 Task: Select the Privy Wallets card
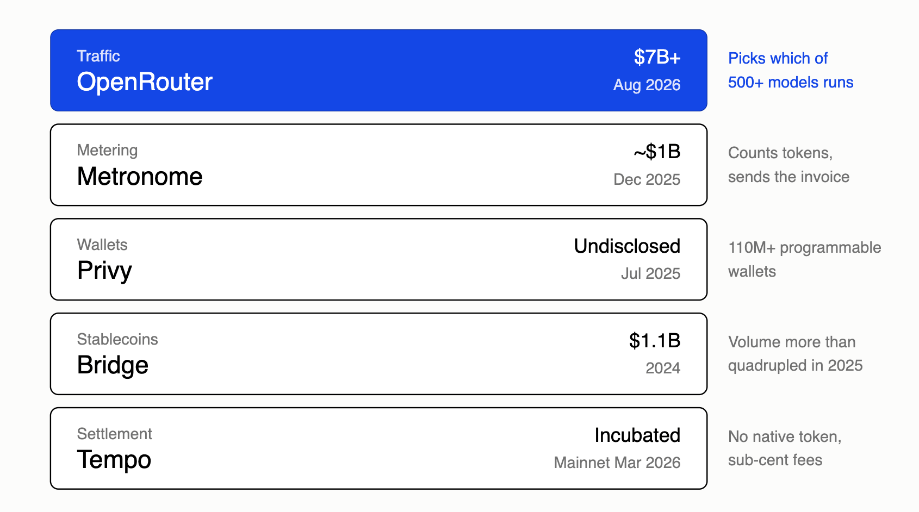tap(378, 259)
